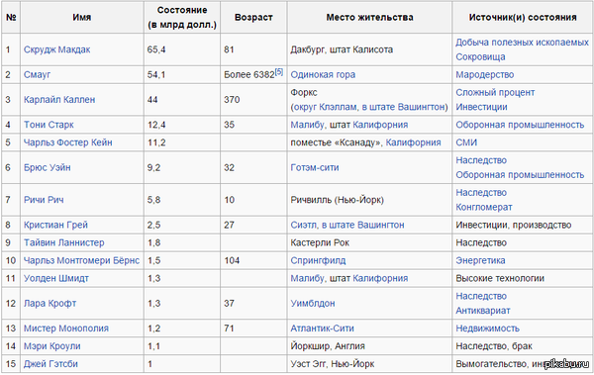The image size is (594, 375).
Task: Click the Смауг name link
Action: point(37,74)
